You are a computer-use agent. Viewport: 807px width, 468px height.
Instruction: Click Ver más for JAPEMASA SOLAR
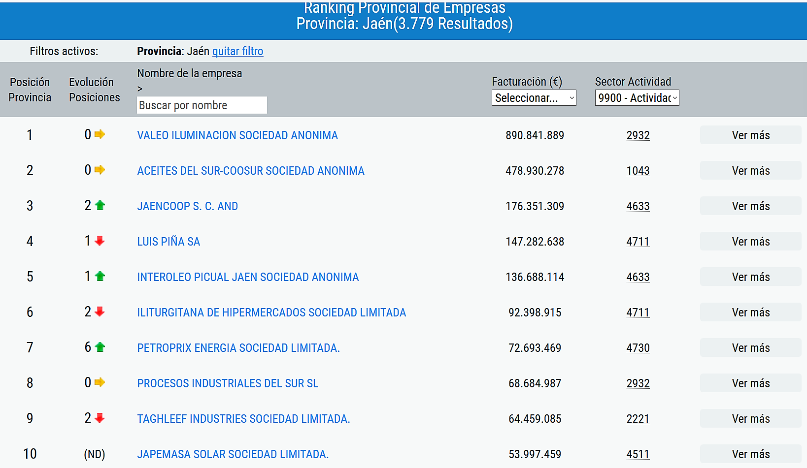[750, 454]
